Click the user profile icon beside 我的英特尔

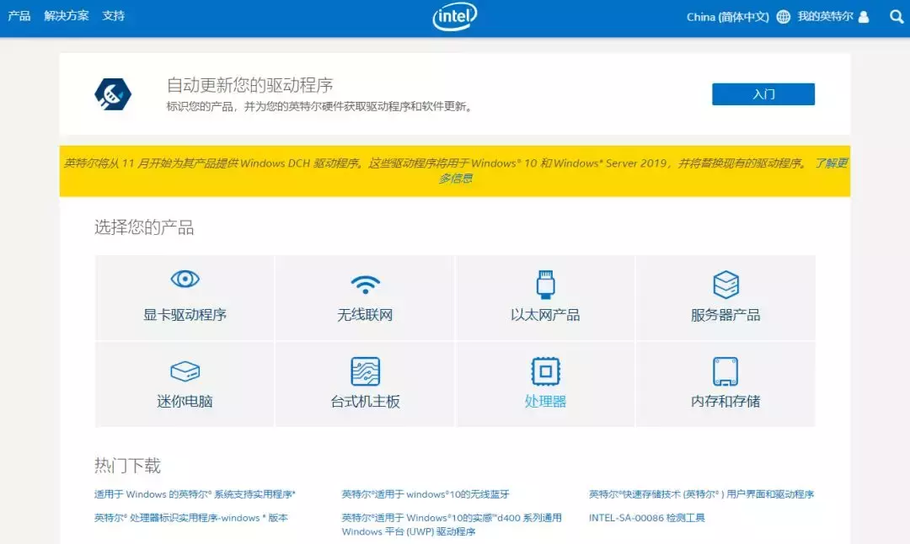pos(864,17)
